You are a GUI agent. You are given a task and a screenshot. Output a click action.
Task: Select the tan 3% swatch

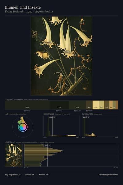(111, 105)
